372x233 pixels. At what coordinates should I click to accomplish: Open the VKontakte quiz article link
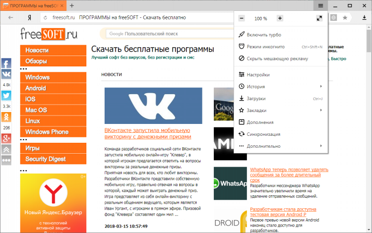coord(148,133)
